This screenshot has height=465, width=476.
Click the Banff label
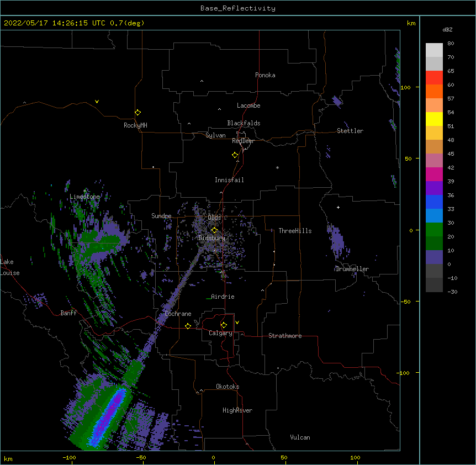pos(68,313)
